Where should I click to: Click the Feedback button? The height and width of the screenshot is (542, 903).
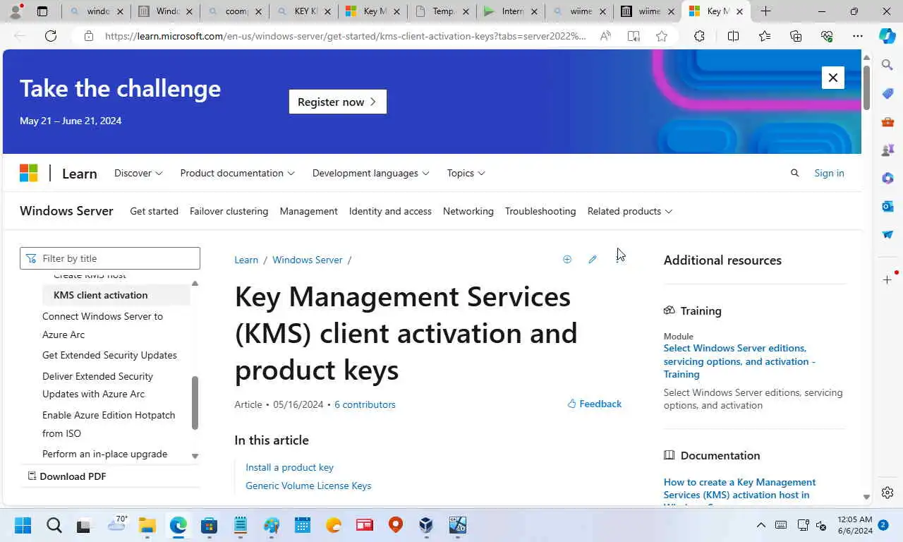point(595,404)
